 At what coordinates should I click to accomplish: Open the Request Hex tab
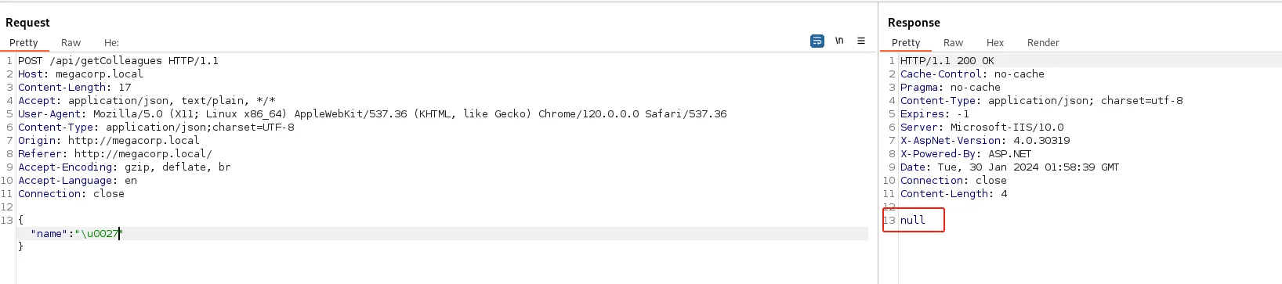pyautogui.click(x=112, y=43)
